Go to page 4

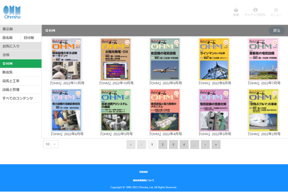[x=184, y=145]
